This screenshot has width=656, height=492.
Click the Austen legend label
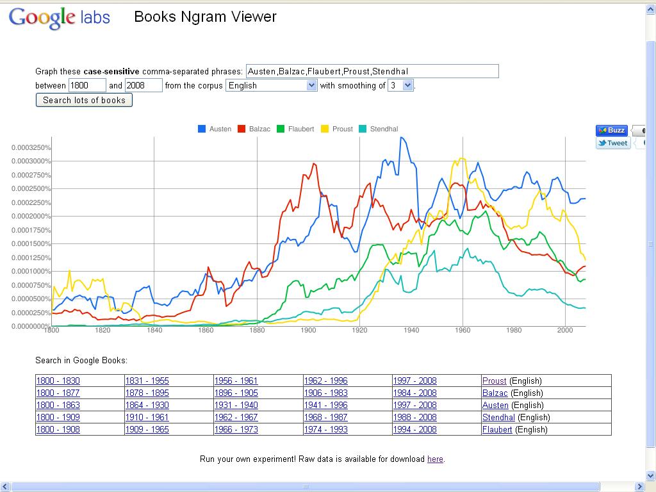pyautogui.click(x=220, y=129)
